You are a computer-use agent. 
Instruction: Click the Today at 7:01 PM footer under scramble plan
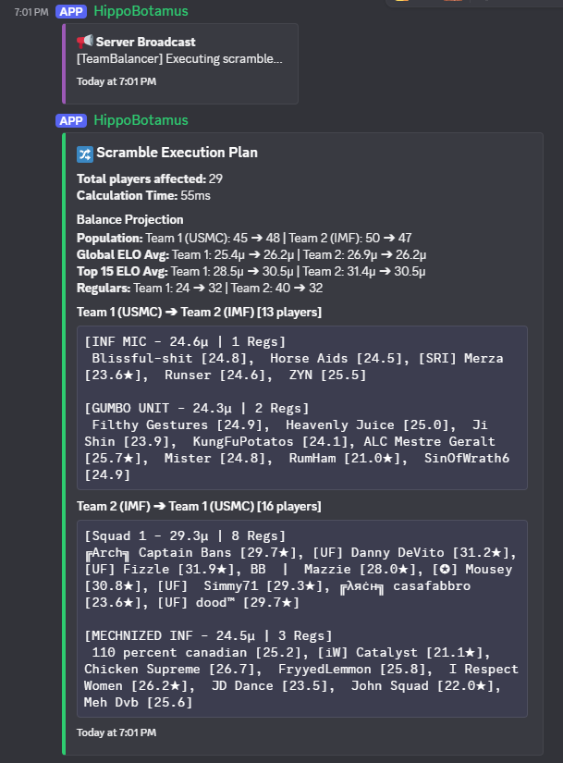click(116, 732)
